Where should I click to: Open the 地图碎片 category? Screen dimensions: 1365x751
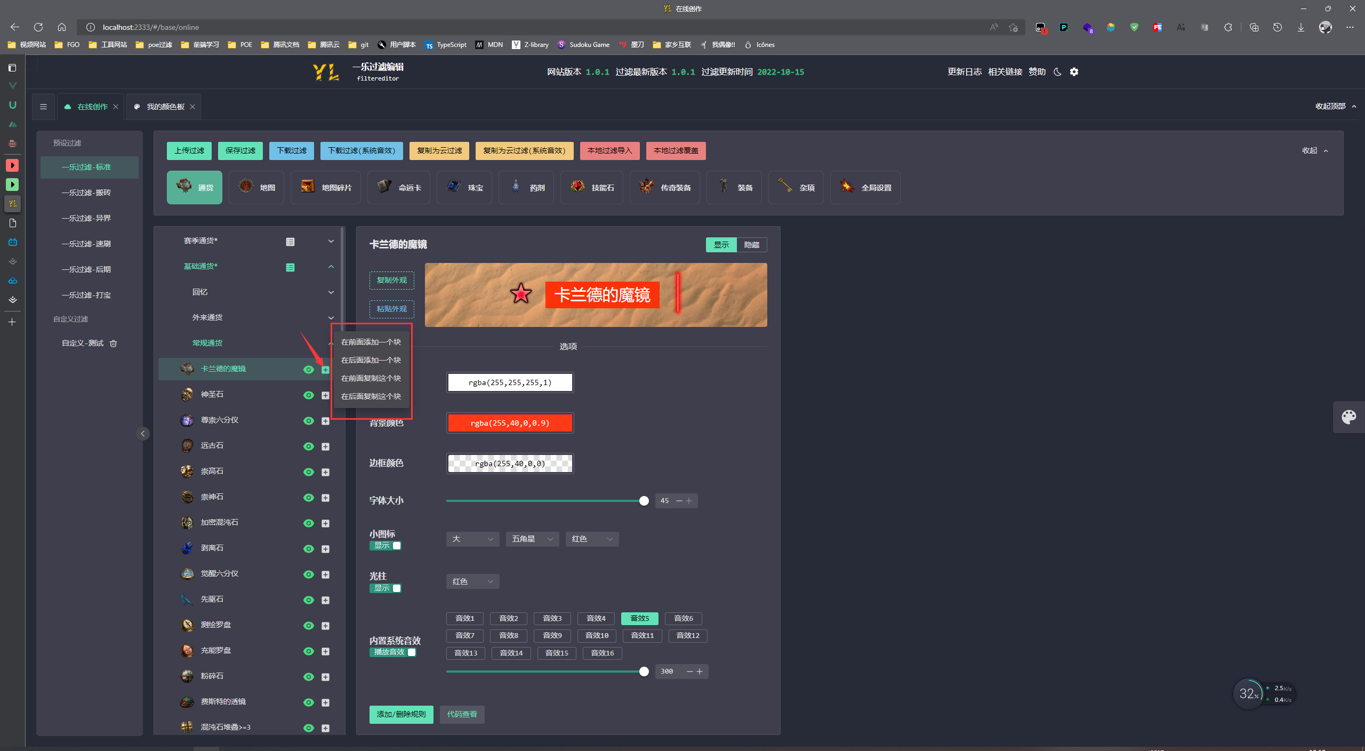pyautogui.click(x=326, y=188)
